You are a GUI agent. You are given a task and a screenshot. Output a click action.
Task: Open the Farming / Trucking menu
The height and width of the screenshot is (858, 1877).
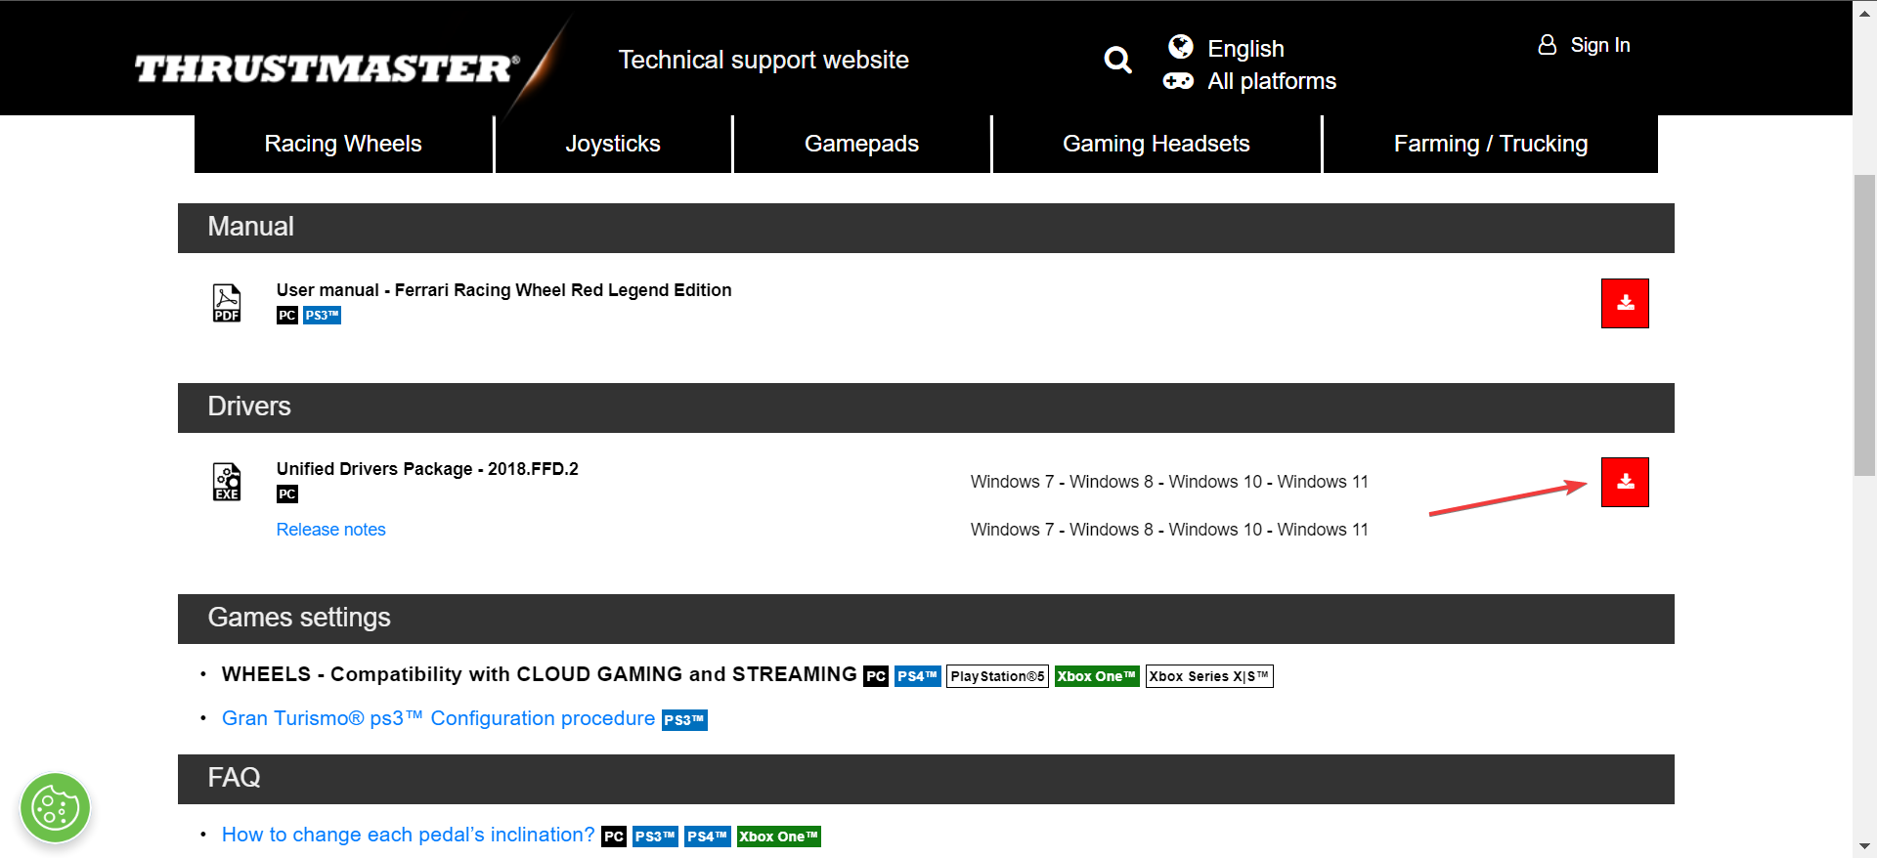coord(1491,144)
